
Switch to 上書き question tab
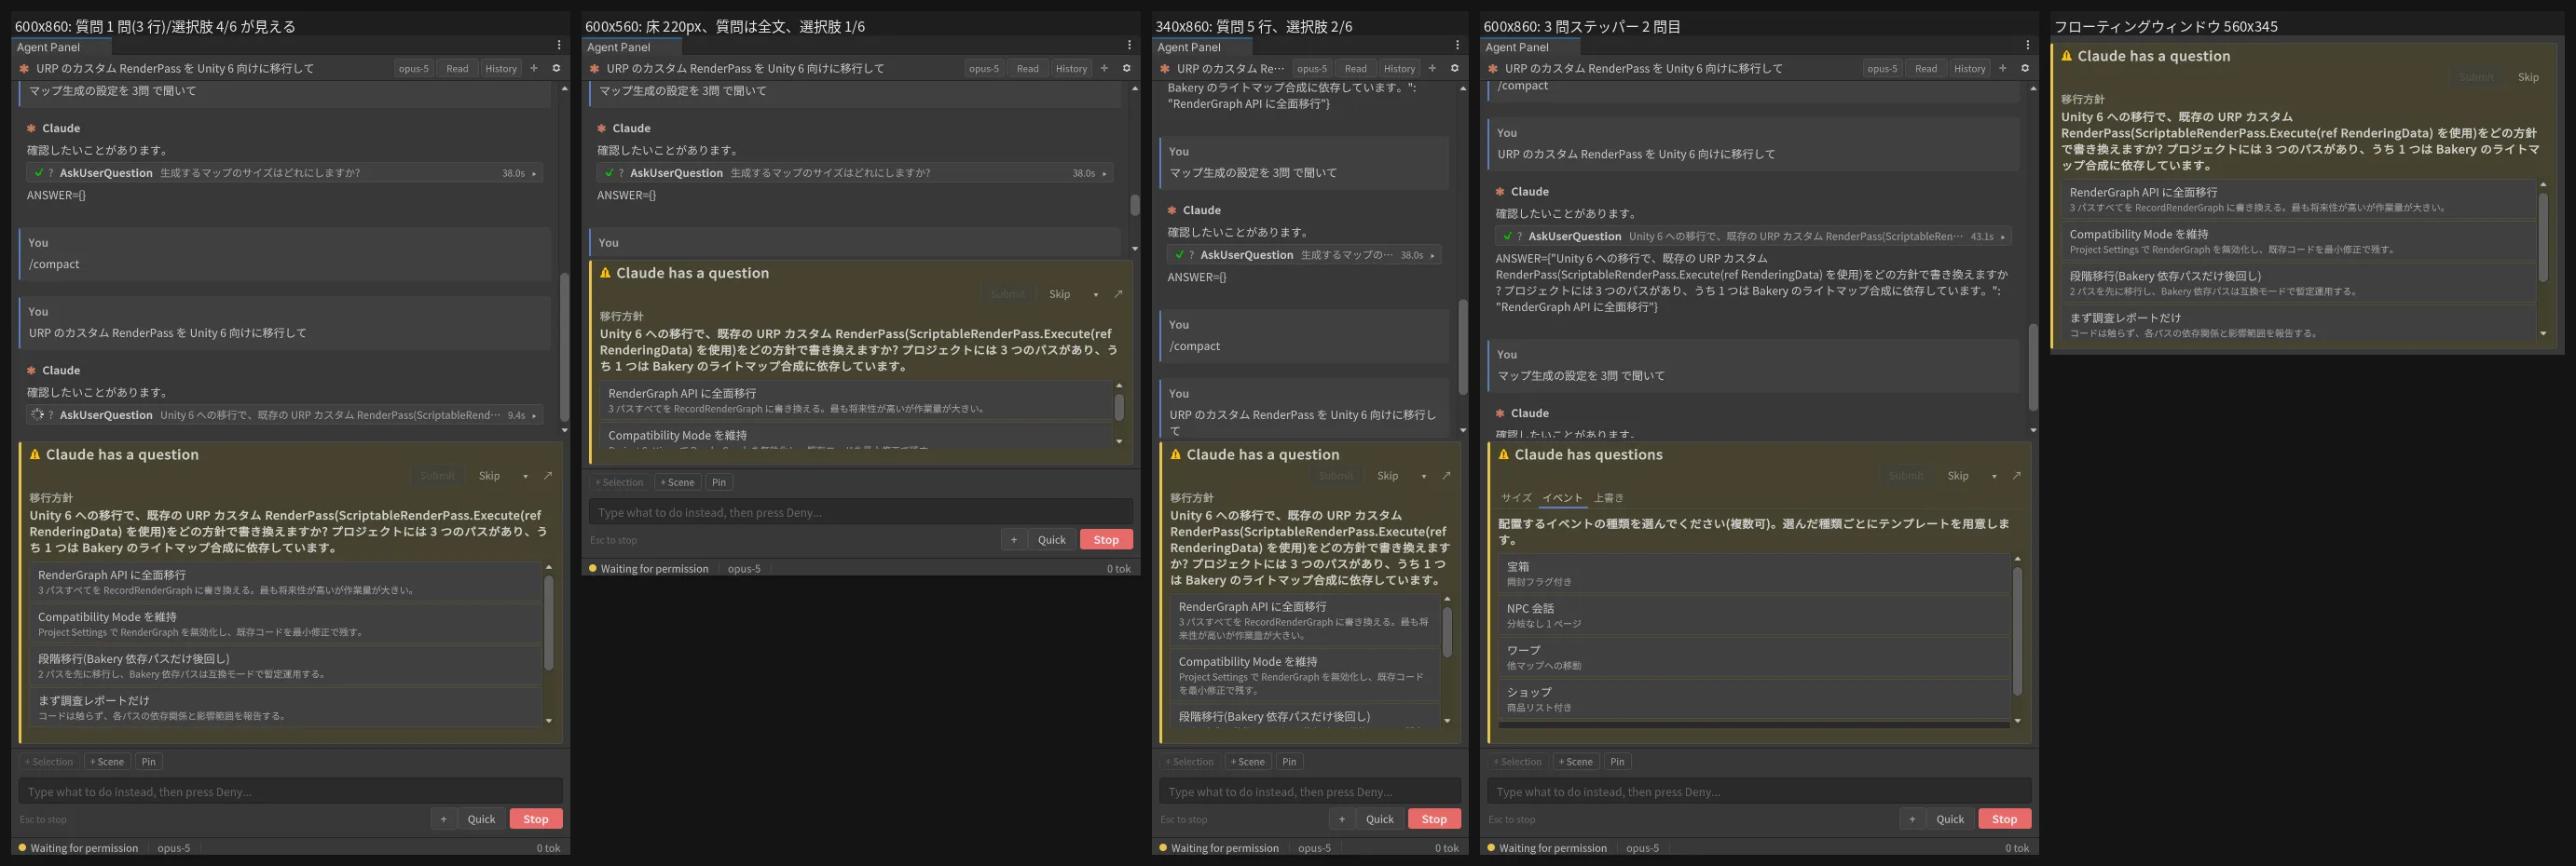click(x=1608, y=497)
